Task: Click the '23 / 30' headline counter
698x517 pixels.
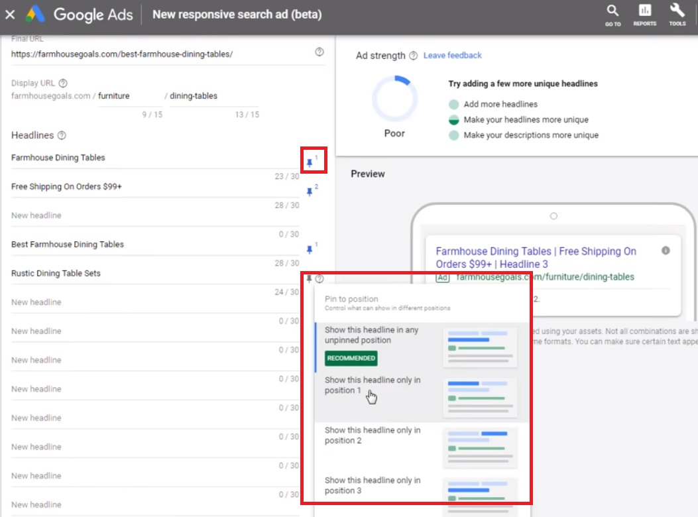Action: (x=286, y=177)
